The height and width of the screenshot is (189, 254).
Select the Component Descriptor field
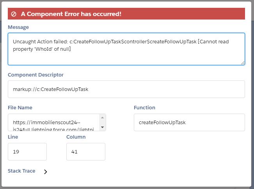coord(126,89)
